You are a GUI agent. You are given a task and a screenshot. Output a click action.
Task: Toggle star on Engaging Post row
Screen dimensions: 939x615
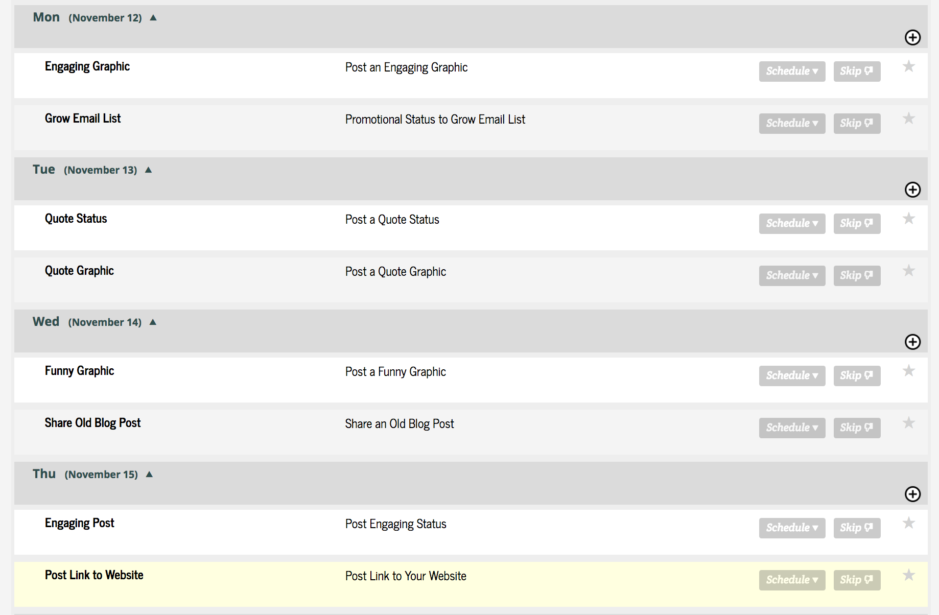pos(909,523)
